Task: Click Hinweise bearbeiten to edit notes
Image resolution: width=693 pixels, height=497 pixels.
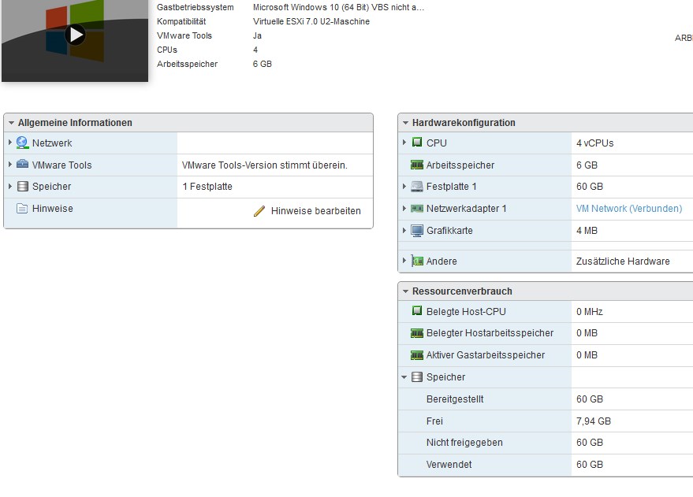Action: pyautogui.click(x=315, y=211)
